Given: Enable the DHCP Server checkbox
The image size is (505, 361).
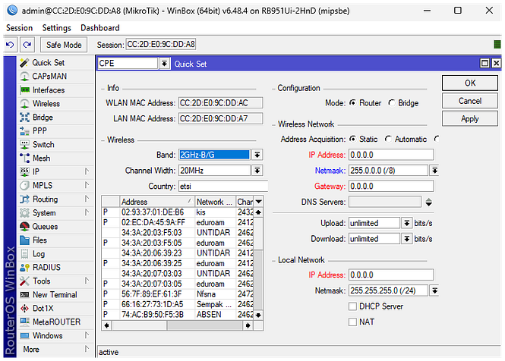Looking at the screenshot, I should point(352,306).
